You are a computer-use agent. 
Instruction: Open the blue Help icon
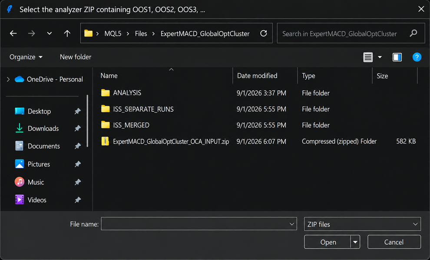click(417, 57)
